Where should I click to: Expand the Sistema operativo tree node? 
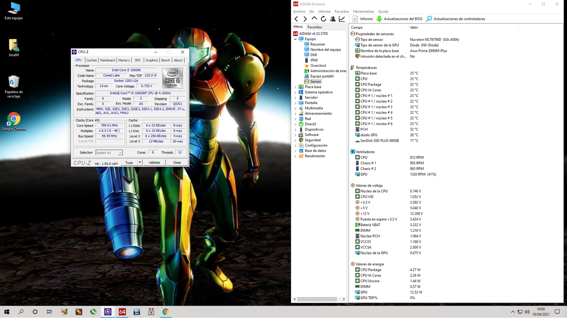(x=295, y=92)
